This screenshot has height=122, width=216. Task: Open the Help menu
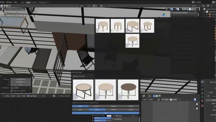point(16,2)
